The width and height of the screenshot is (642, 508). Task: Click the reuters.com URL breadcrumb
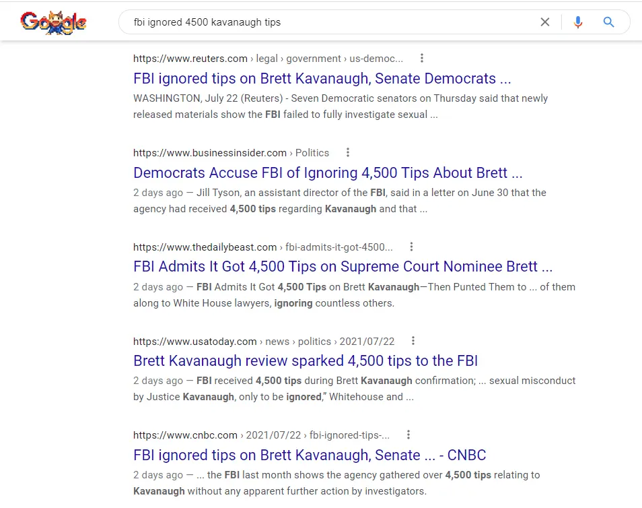[268, 59]
